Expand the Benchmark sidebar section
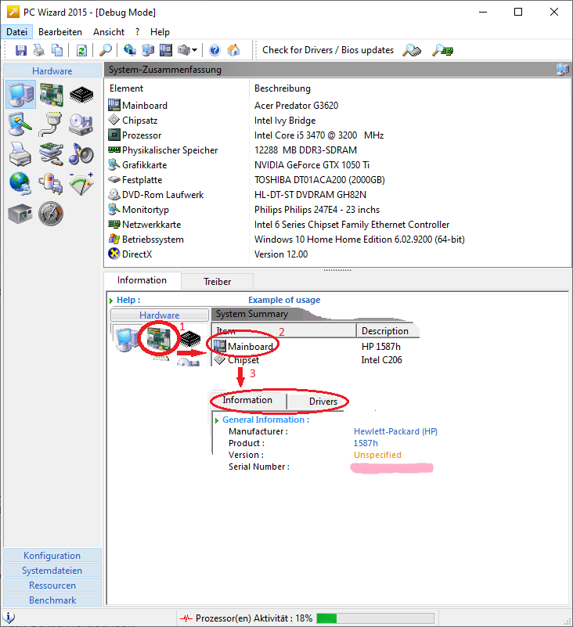This screenshot has width=573, height=627. pyautogui.click(x=52, y=600)
